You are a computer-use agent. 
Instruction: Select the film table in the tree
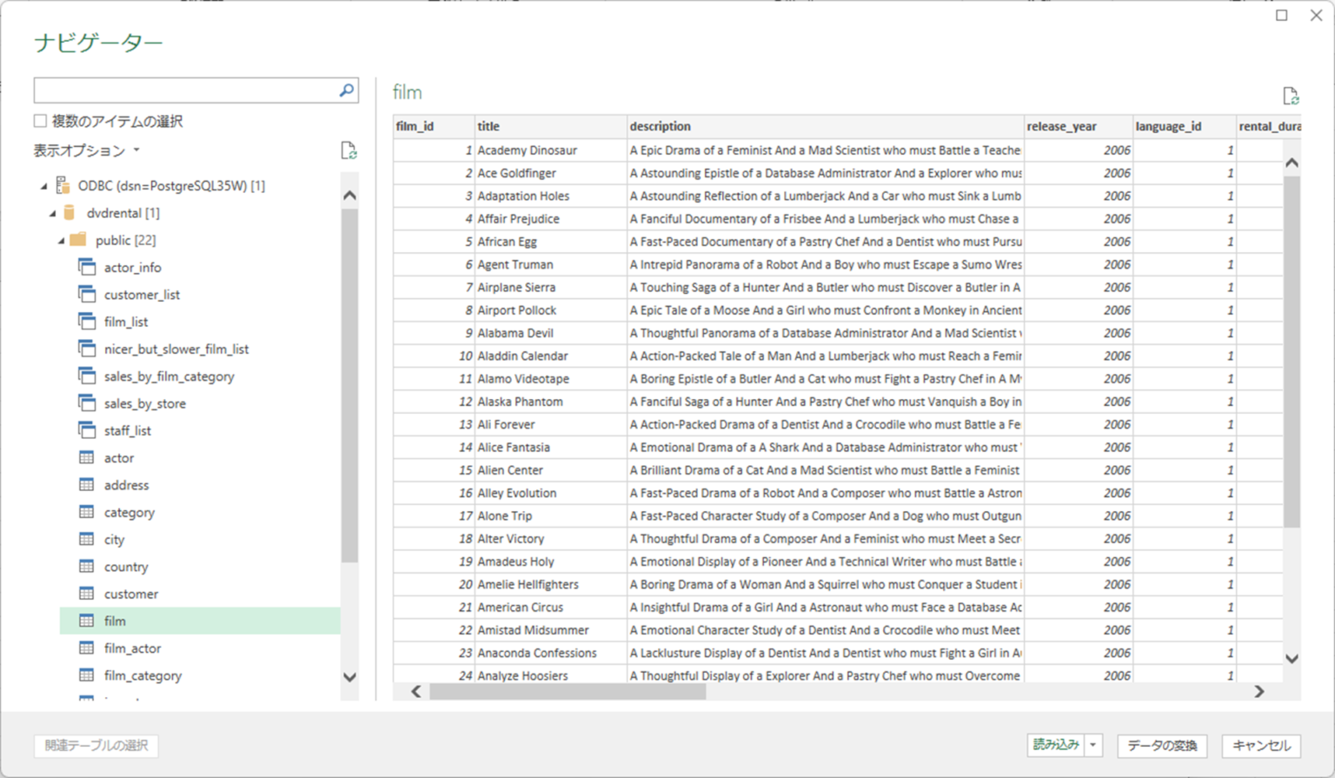tap(114, 621)
